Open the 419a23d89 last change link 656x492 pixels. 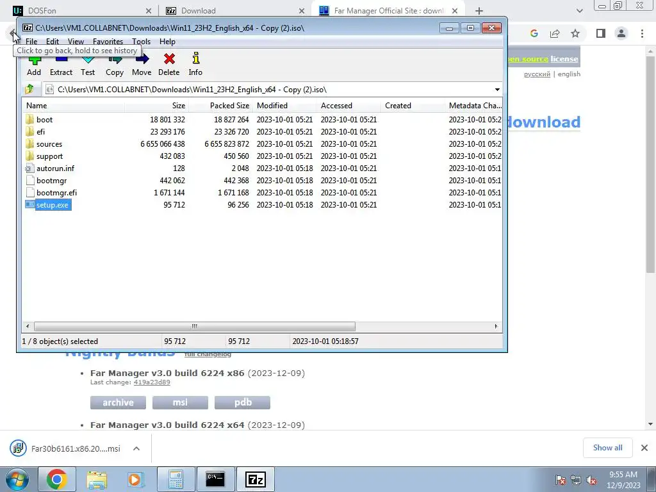point(152,382)
